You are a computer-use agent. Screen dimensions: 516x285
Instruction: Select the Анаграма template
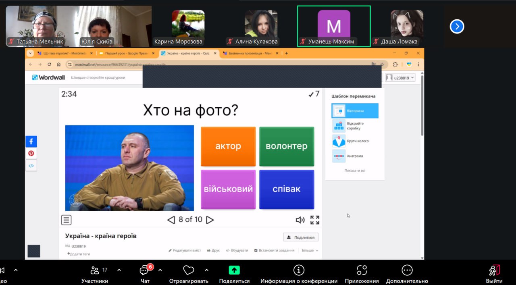pos(355,156)
